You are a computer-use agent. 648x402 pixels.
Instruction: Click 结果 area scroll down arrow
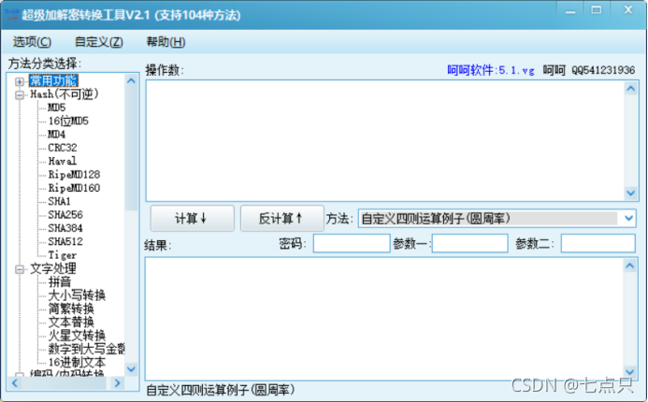(630, 371)
